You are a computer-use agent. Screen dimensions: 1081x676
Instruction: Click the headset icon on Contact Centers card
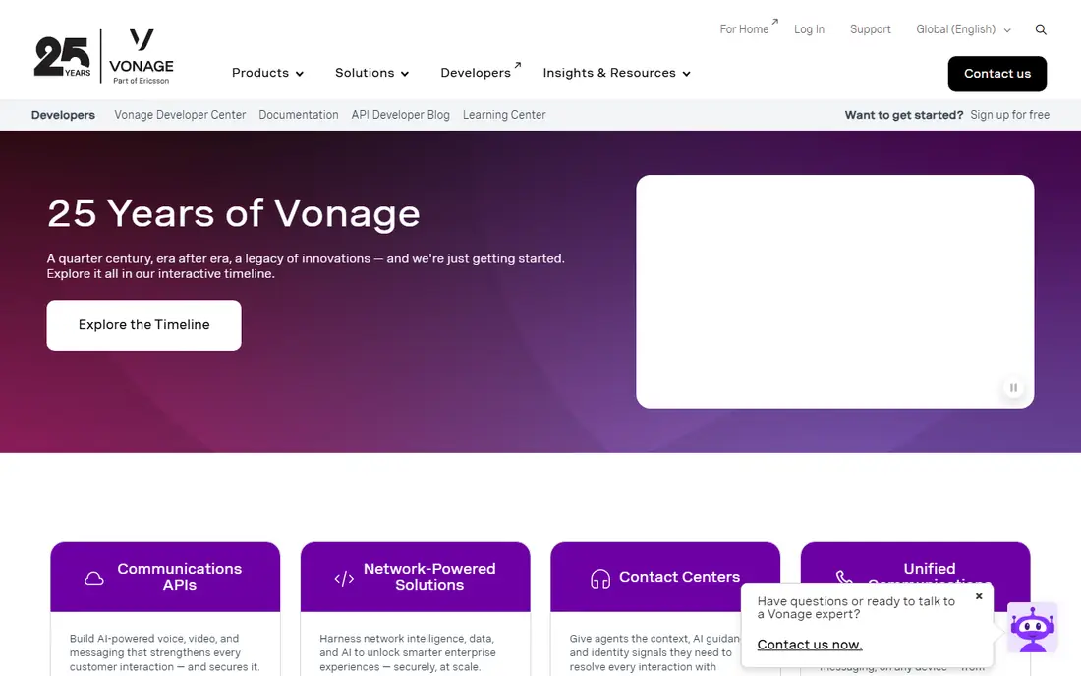click(x=599, y=578)
